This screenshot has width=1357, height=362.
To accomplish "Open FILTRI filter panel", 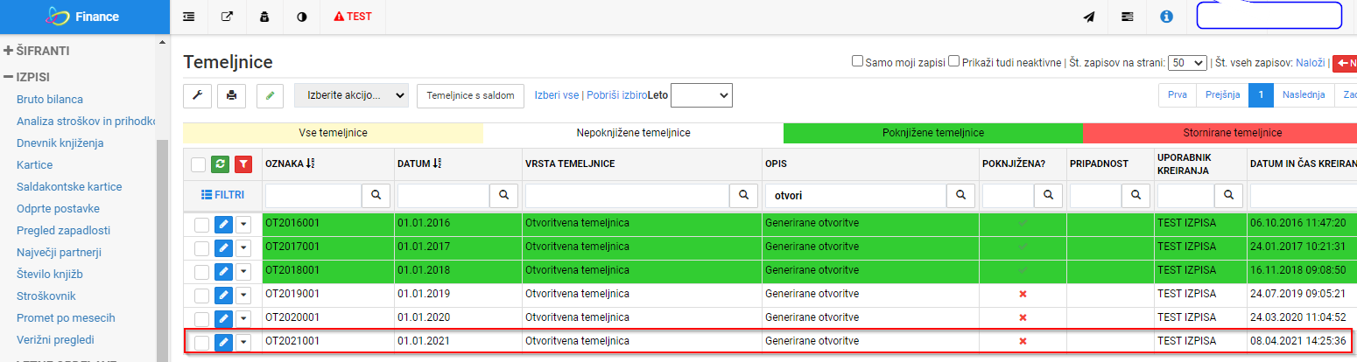I will 222,195.
